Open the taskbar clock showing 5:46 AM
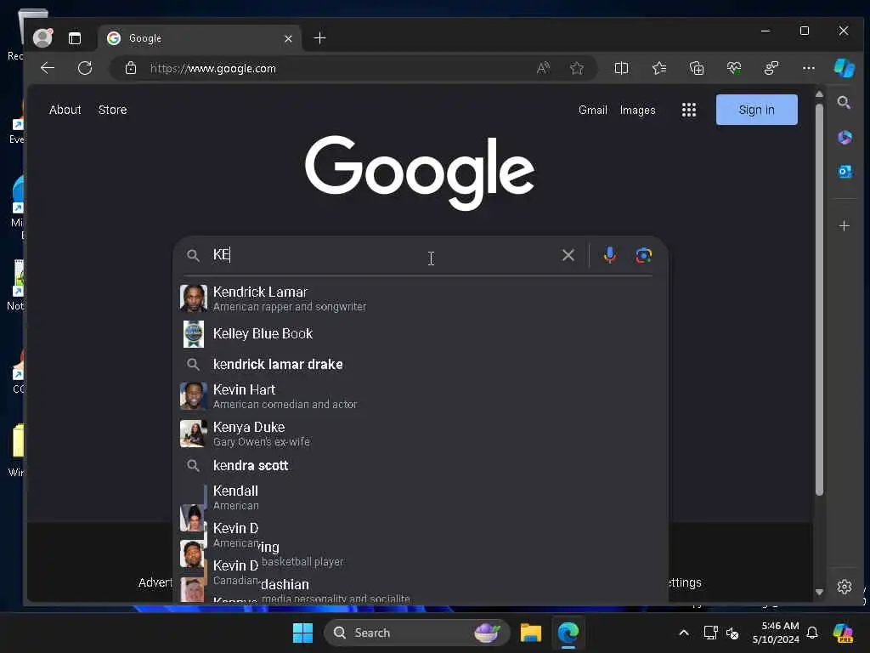This screenshot has height=653, width=870. coord(775,633)
